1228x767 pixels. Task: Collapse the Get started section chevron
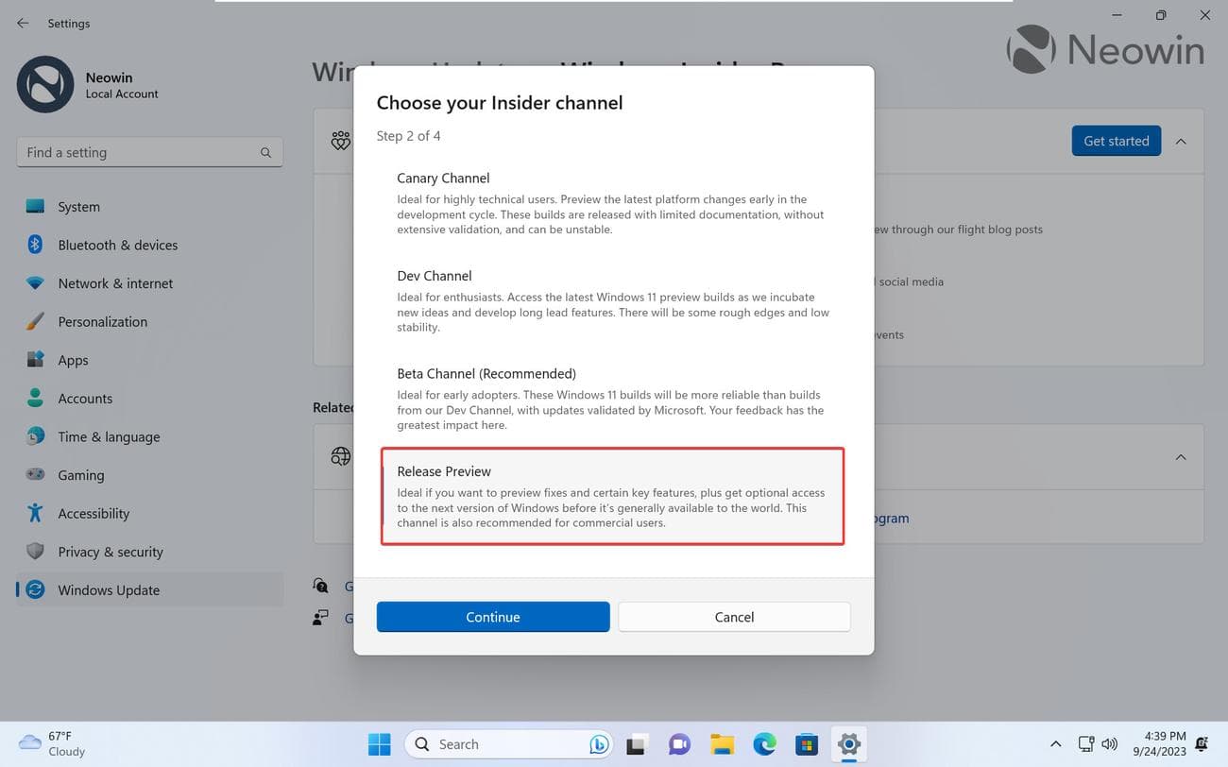(x=1181, y=140)
